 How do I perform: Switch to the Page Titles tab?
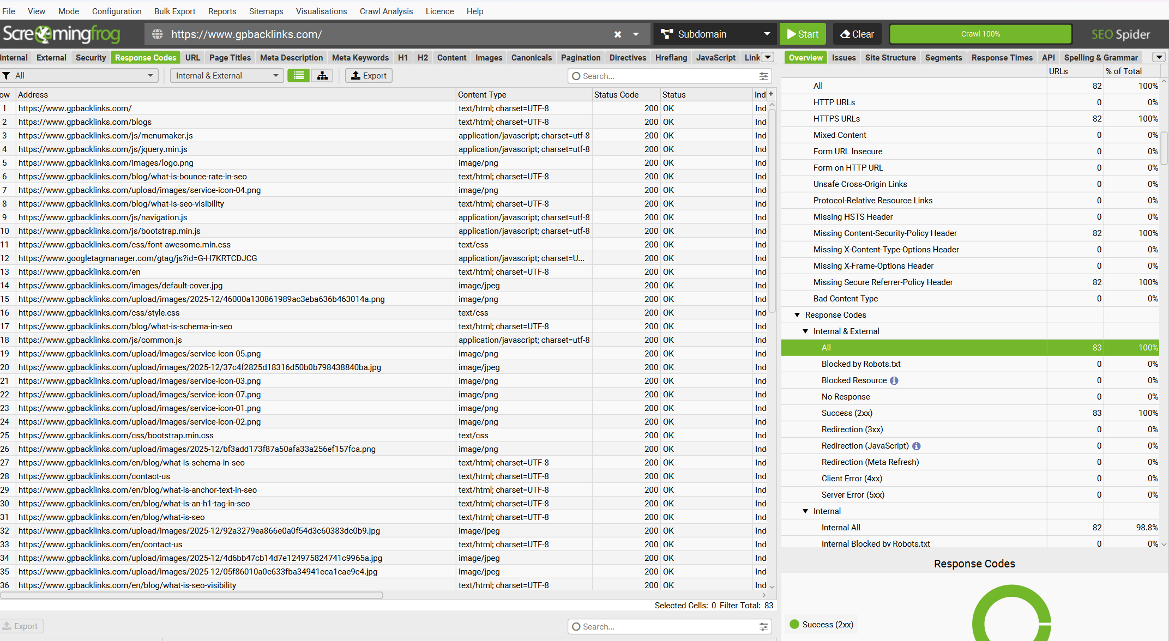[230, 58]
